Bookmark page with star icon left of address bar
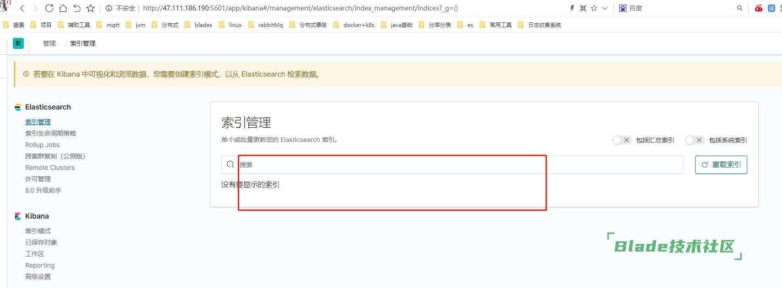 [91, 8]
